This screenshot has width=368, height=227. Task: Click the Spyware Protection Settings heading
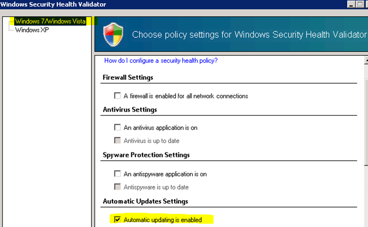tap(146, 155)
